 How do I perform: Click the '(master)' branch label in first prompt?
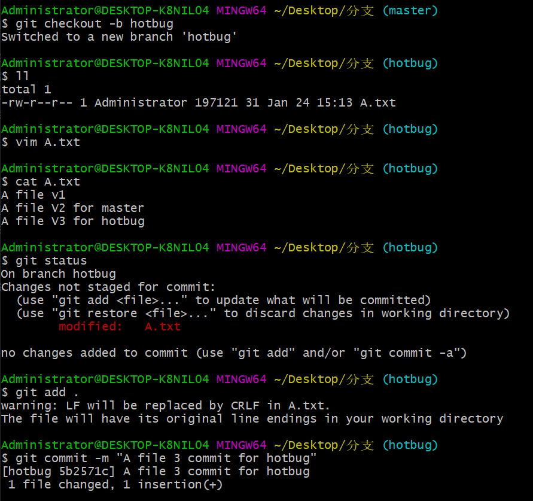410,11
